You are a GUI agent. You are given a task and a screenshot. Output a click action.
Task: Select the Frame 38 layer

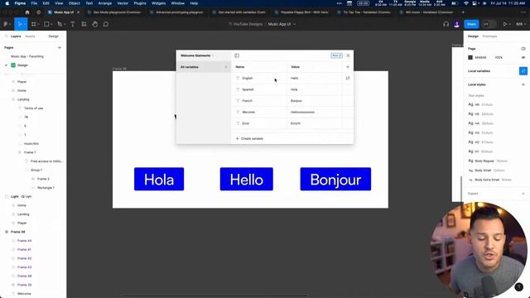coord(18,232)
